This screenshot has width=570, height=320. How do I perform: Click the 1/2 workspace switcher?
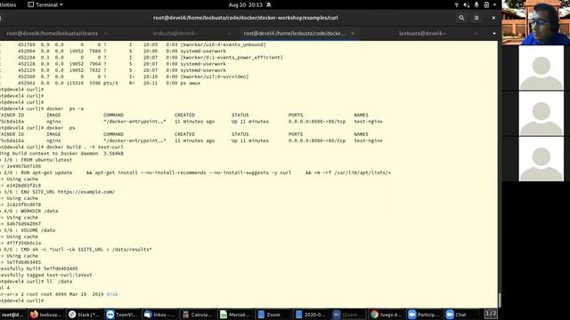pyautogui.click(x=491, y=314)
